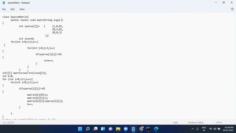Click the '{0,0,3}' array row
The height and width of the screenshot is (133, 236).
point(57,33)
